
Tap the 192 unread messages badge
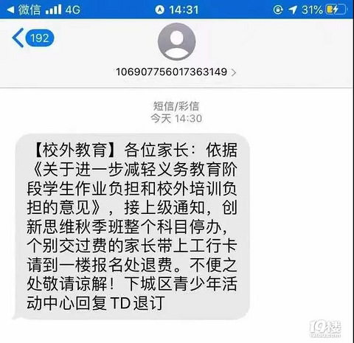click(39, 38)
